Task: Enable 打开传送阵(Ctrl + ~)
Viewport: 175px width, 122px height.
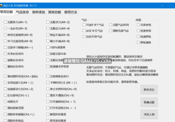Action: 48,108
